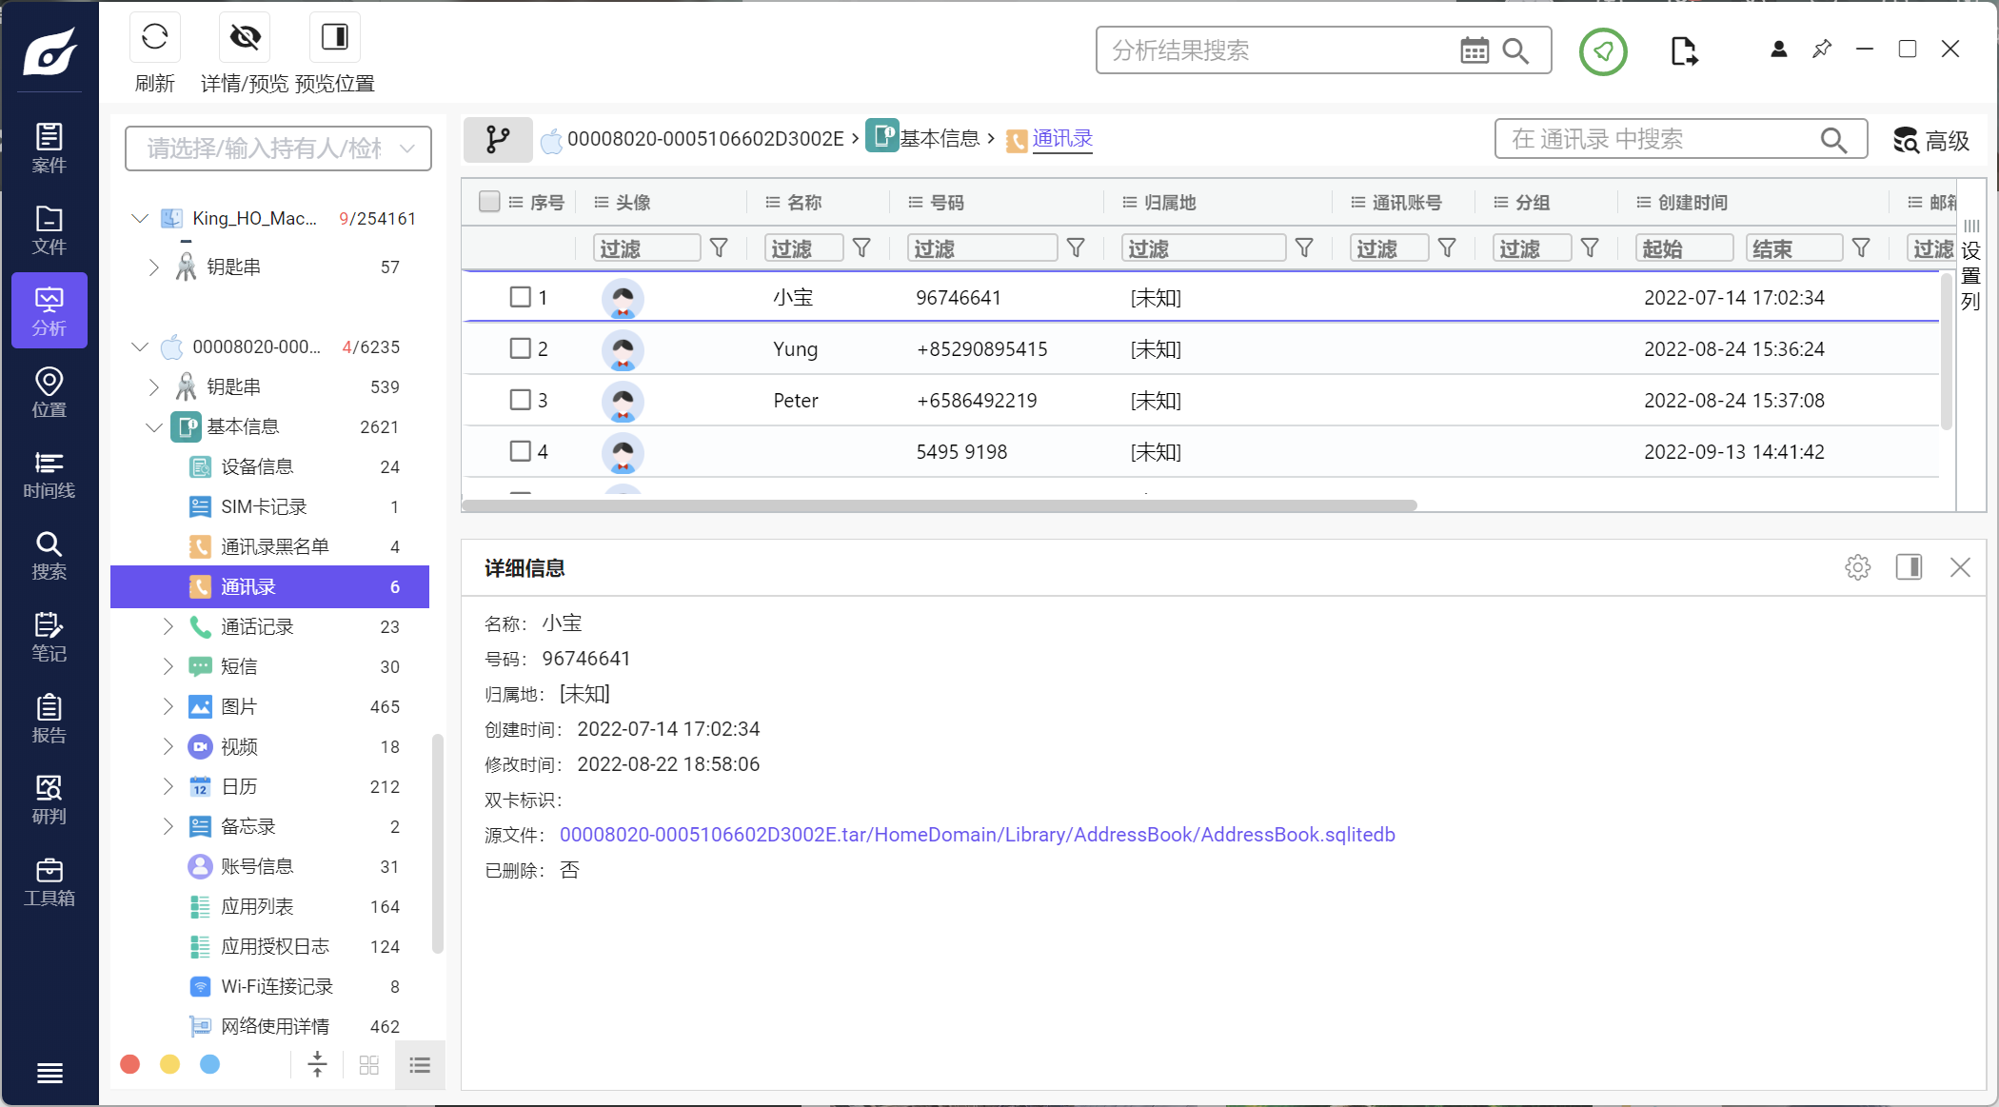This screenshot has width=1999, height=1107.
Task: Expand the 图片 tree node
Action: 168,707
